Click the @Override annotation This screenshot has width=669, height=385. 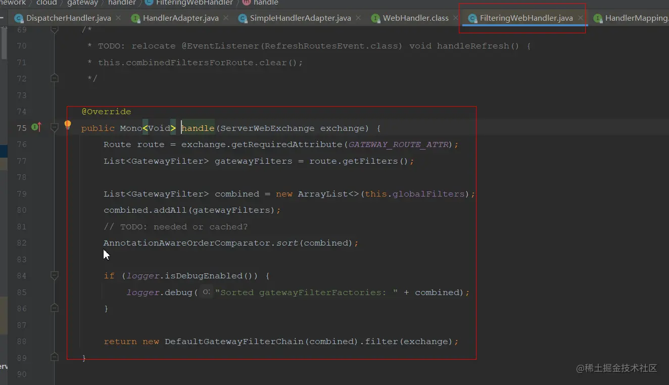click(x=106, y=112)
